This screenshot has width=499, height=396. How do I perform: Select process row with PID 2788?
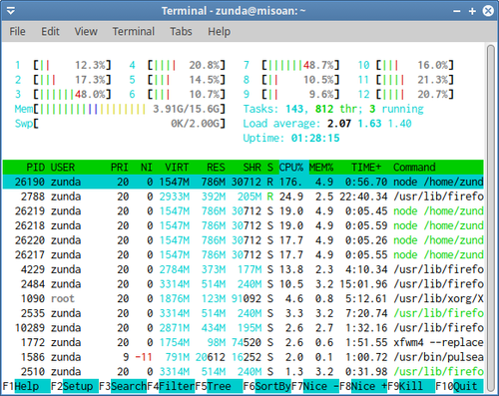point(243,197)
